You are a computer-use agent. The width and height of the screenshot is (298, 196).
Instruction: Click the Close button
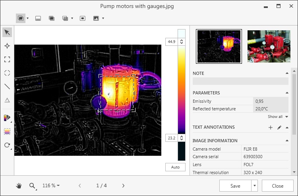click(278, 186)
